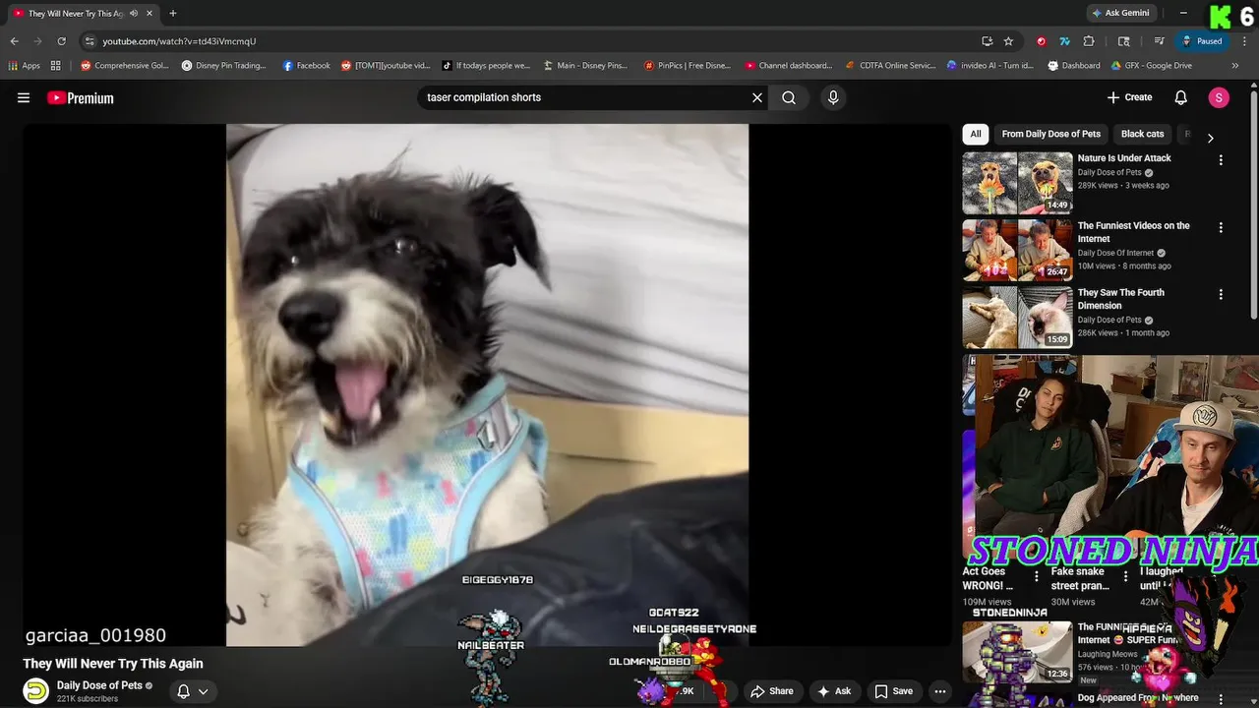Mute the tab via its speaker icon
1259x708 pixels.
tap(133, 13)
